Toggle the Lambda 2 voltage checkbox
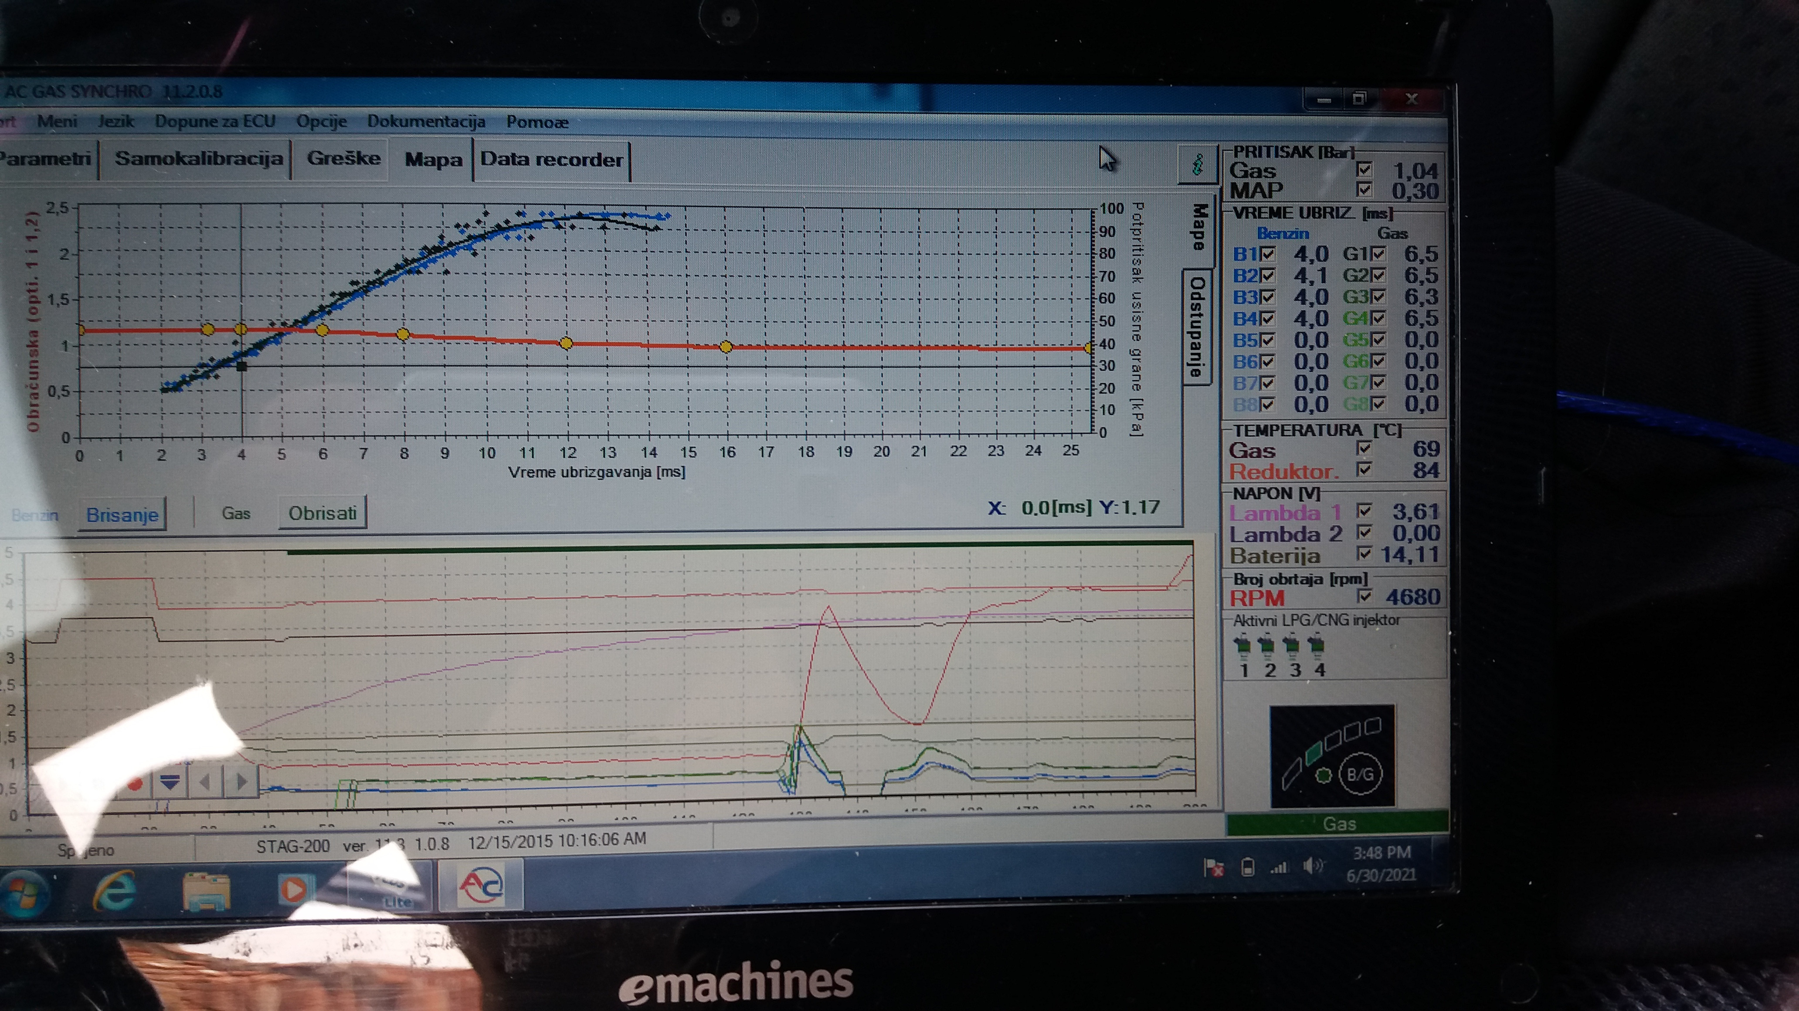1799x1011 pixels. [1364, 532]
